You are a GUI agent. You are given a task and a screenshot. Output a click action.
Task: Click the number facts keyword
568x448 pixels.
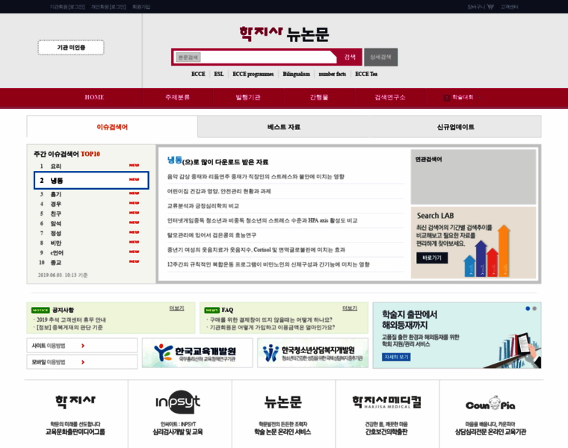tap(332, 74)
